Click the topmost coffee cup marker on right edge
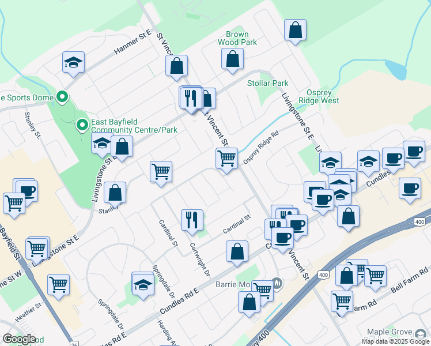Viewport: 431px width, 346px height. [x=414, y=151]
